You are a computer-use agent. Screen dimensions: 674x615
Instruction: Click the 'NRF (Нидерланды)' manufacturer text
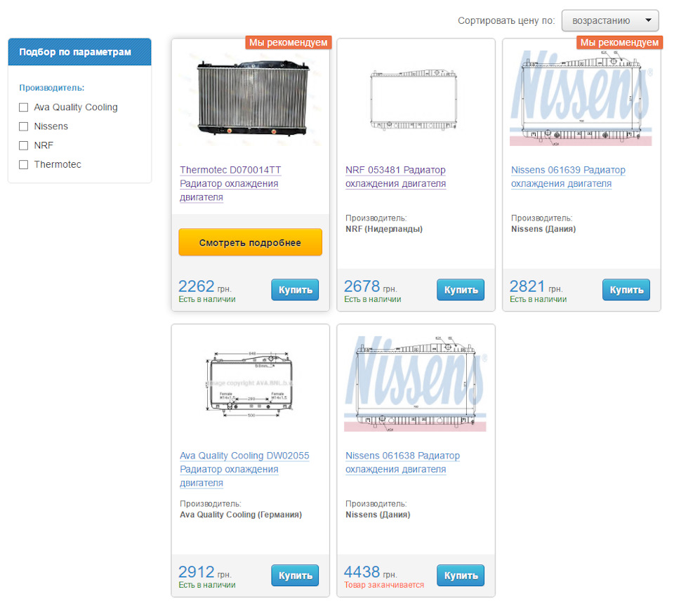point(384,229)
